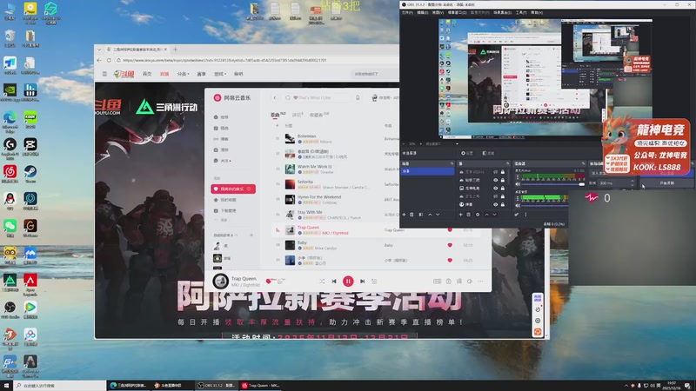The height and width of the screenshot is (391, 696).
Task: Open download management item in sidebar
Action: (225, 210)
